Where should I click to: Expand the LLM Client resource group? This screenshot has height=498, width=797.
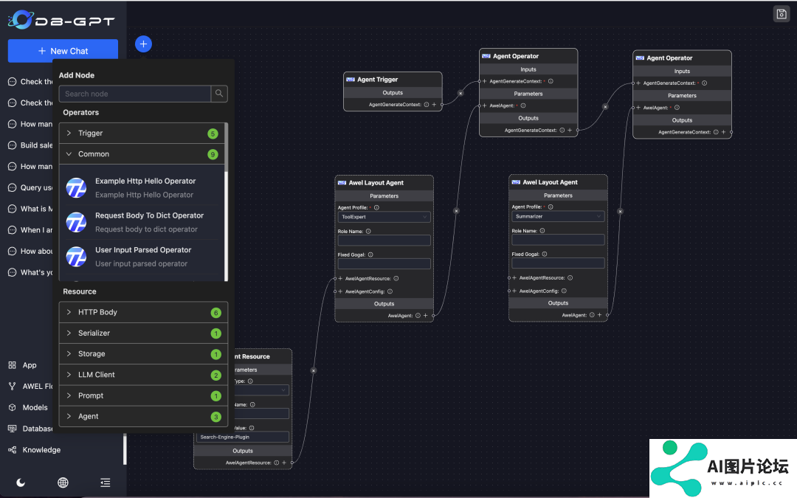point(143,375)
